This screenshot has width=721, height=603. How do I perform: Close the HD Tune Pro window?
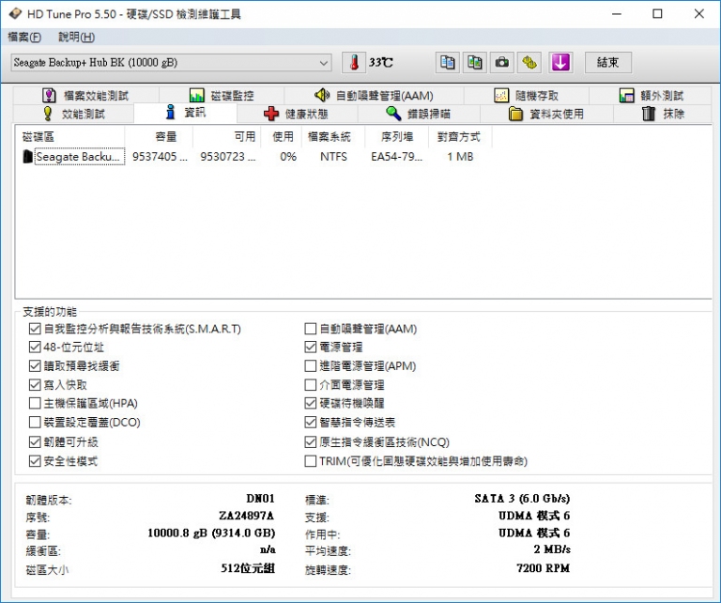(x=698, y=14)
